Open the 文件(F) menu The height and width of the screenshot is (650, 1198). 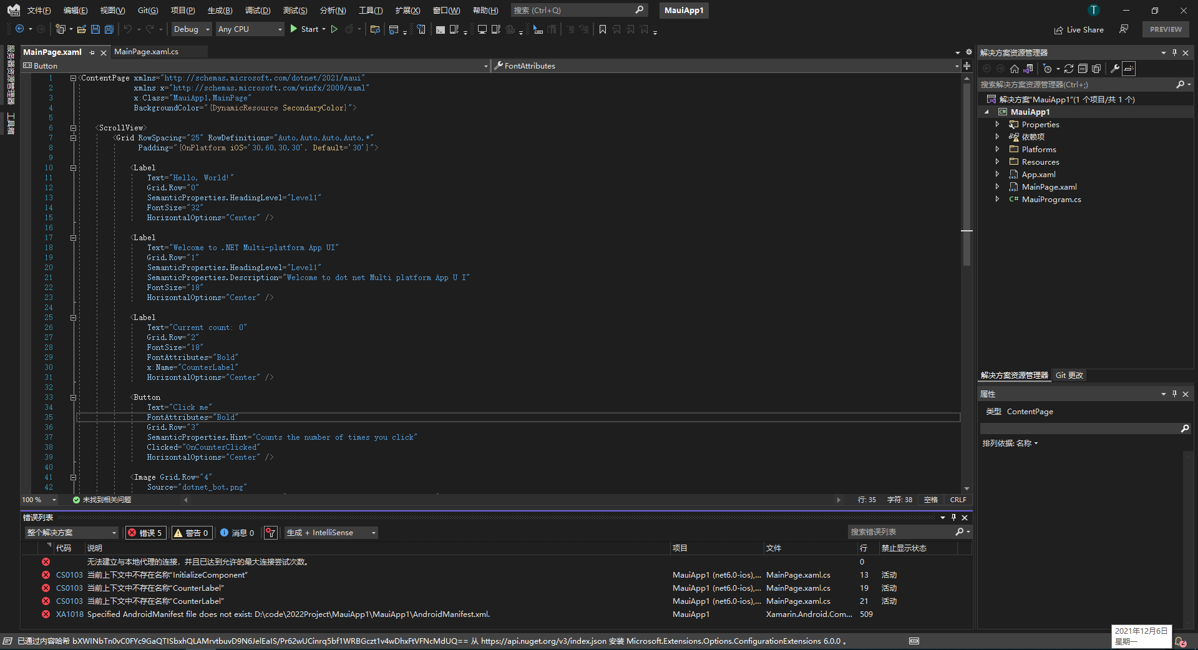(39, 11)
